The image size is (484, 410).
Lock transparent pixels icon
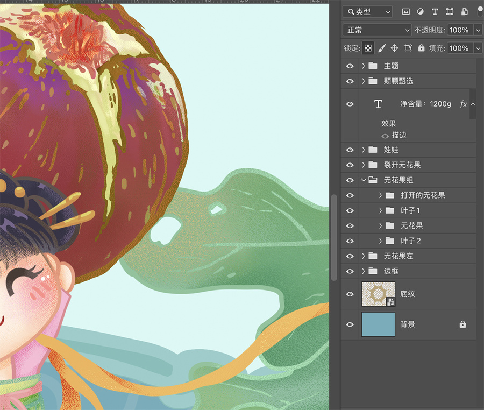coord(368,48)
